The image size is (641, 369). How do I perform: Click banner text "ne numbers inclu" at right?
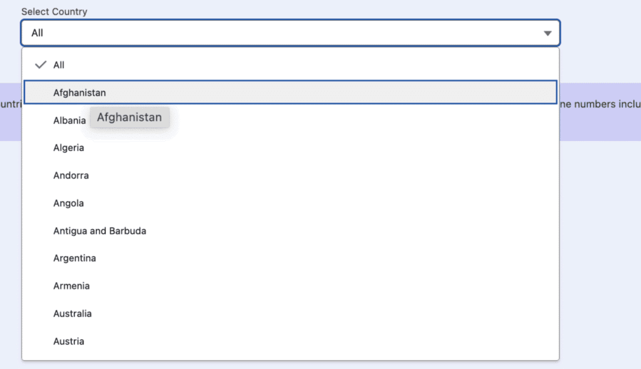pyautogui.click(x=599, y=105)
